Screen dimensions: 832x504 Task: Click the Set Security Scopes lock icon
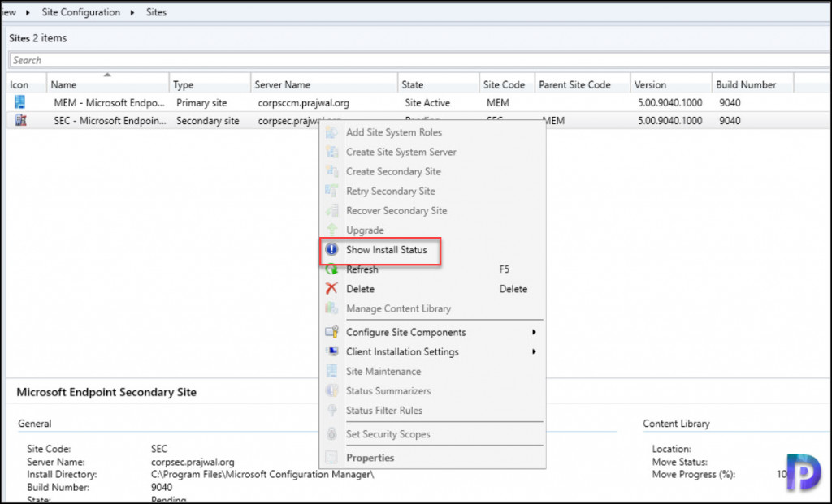331,434
